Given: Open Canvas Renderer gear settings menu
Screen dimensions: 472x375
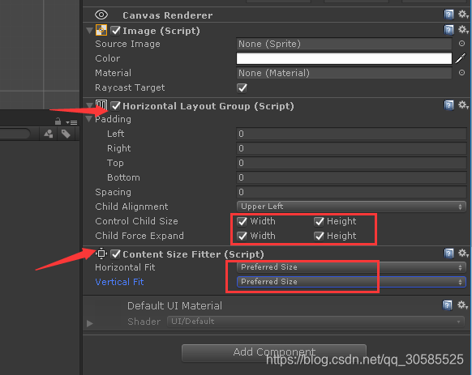Looking at the screenshot, I should (x=463, y=14).
